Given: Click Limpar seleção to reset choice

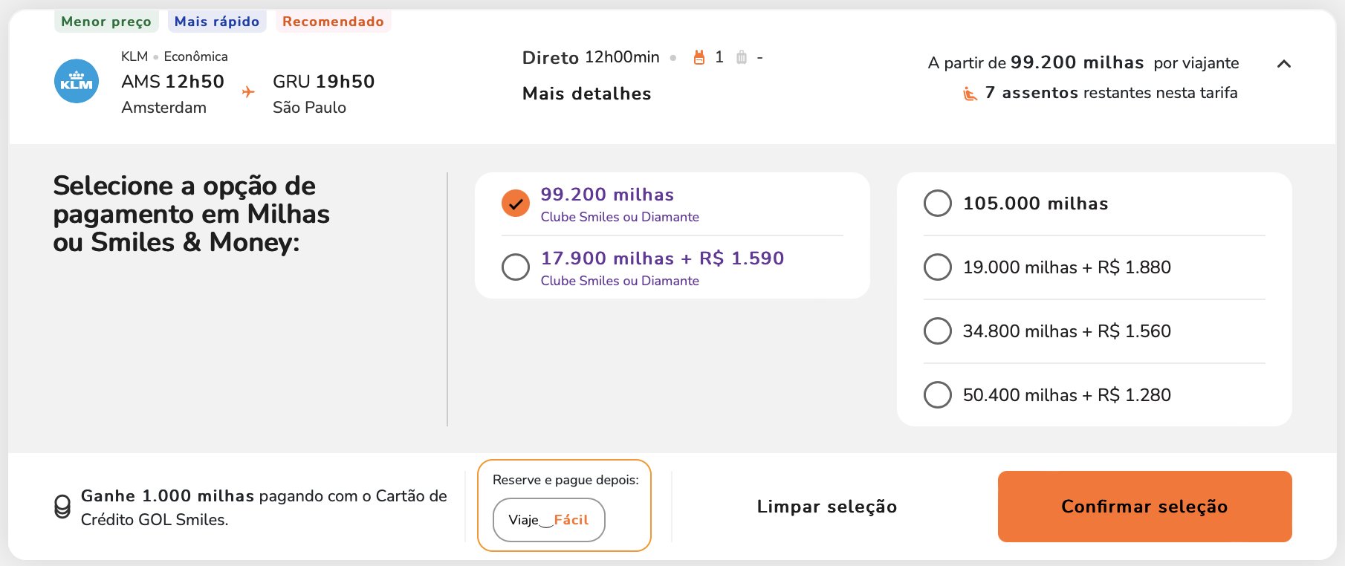Looking at the screenshot, I should 827,507.
